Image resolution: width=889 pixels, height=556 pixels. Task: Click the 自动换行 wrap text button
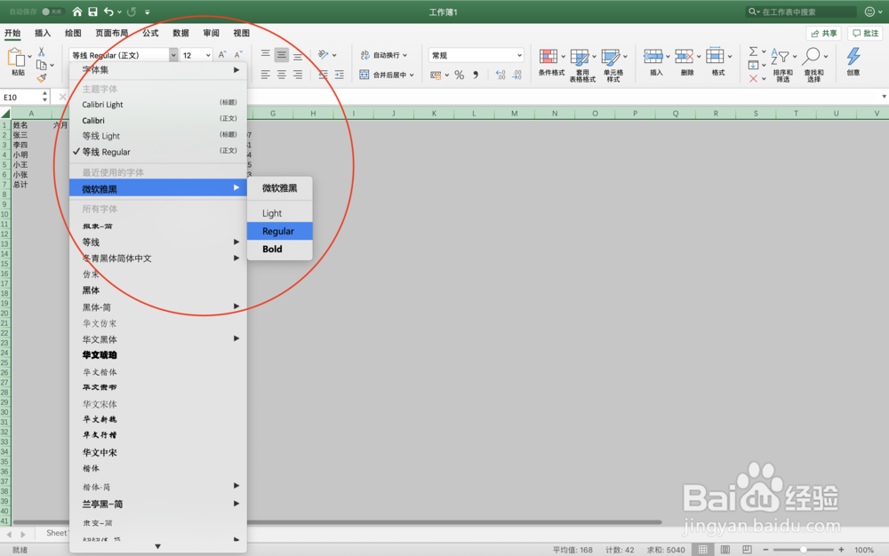(384, 55)
